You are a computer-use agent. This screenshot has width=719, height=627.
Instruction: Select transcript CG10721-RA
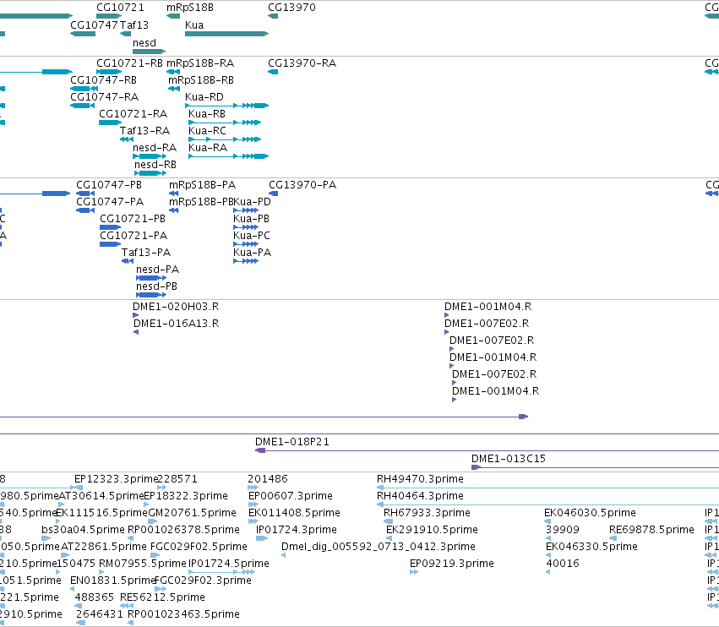pos(110,123)
